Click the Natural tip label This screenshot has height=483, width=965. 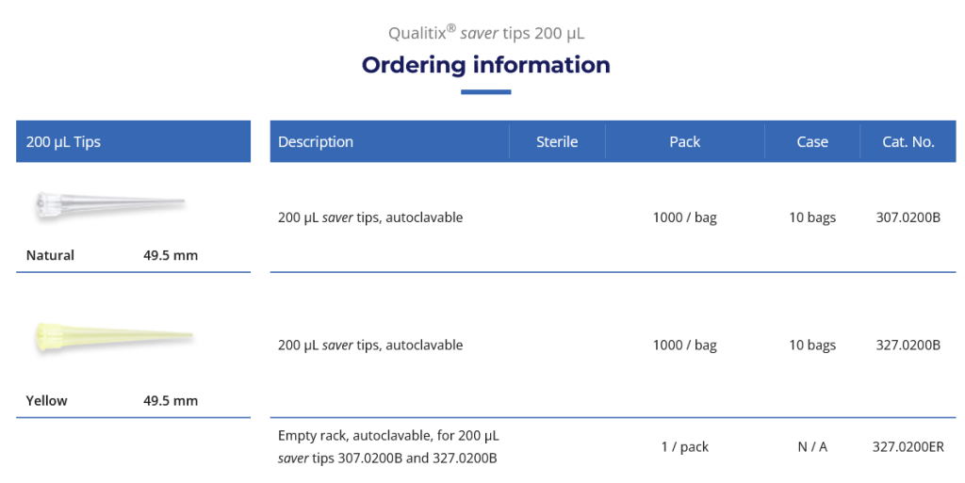tap(51, 255)
